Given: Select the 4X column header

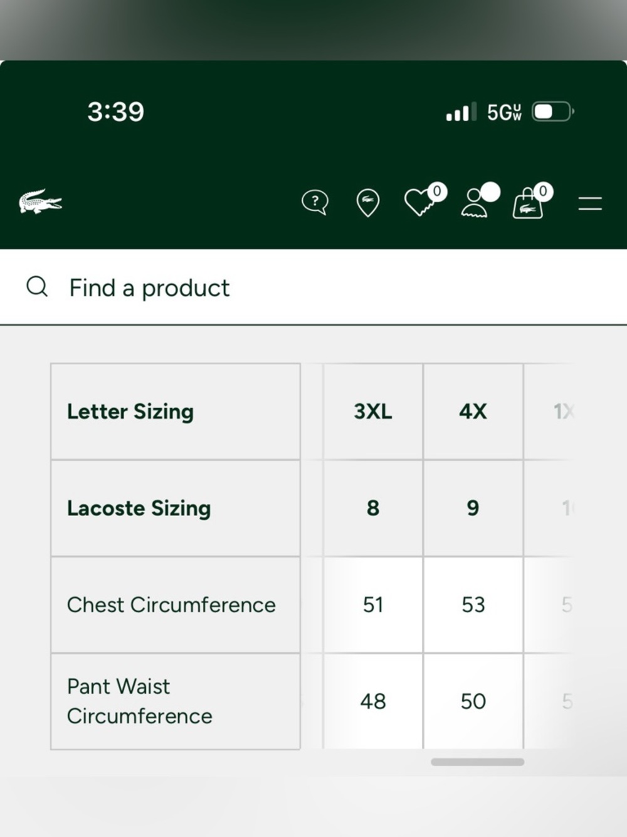Looking at the screenshot, I should (473, 411).
